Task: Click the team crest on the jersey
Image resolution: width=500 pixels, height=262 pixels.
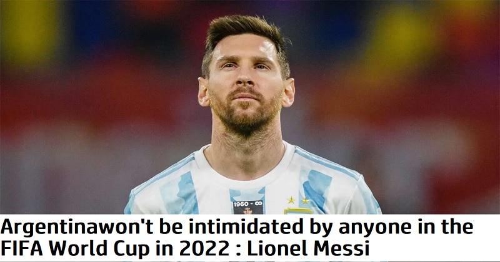Action: (298, 211)
